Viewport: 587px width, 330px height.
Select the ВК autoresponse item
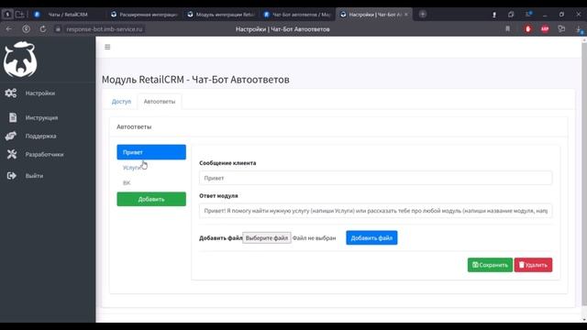151,183
